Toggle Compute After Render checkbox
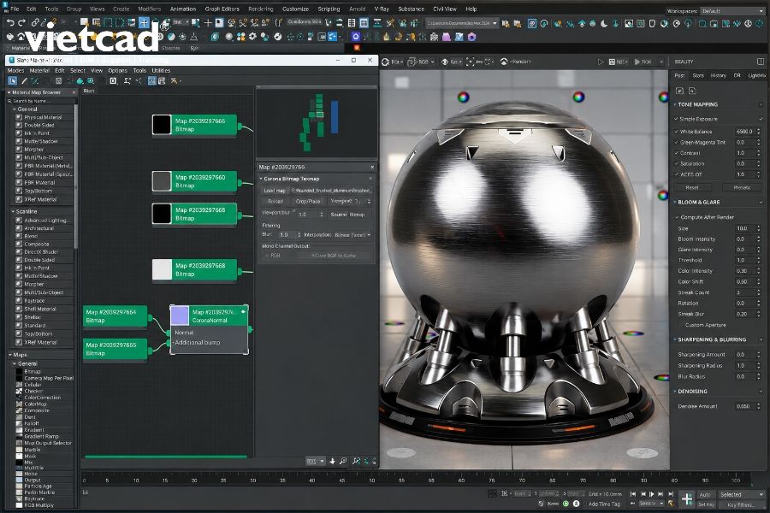The image size is (770, 513). (x=678, y=217)
